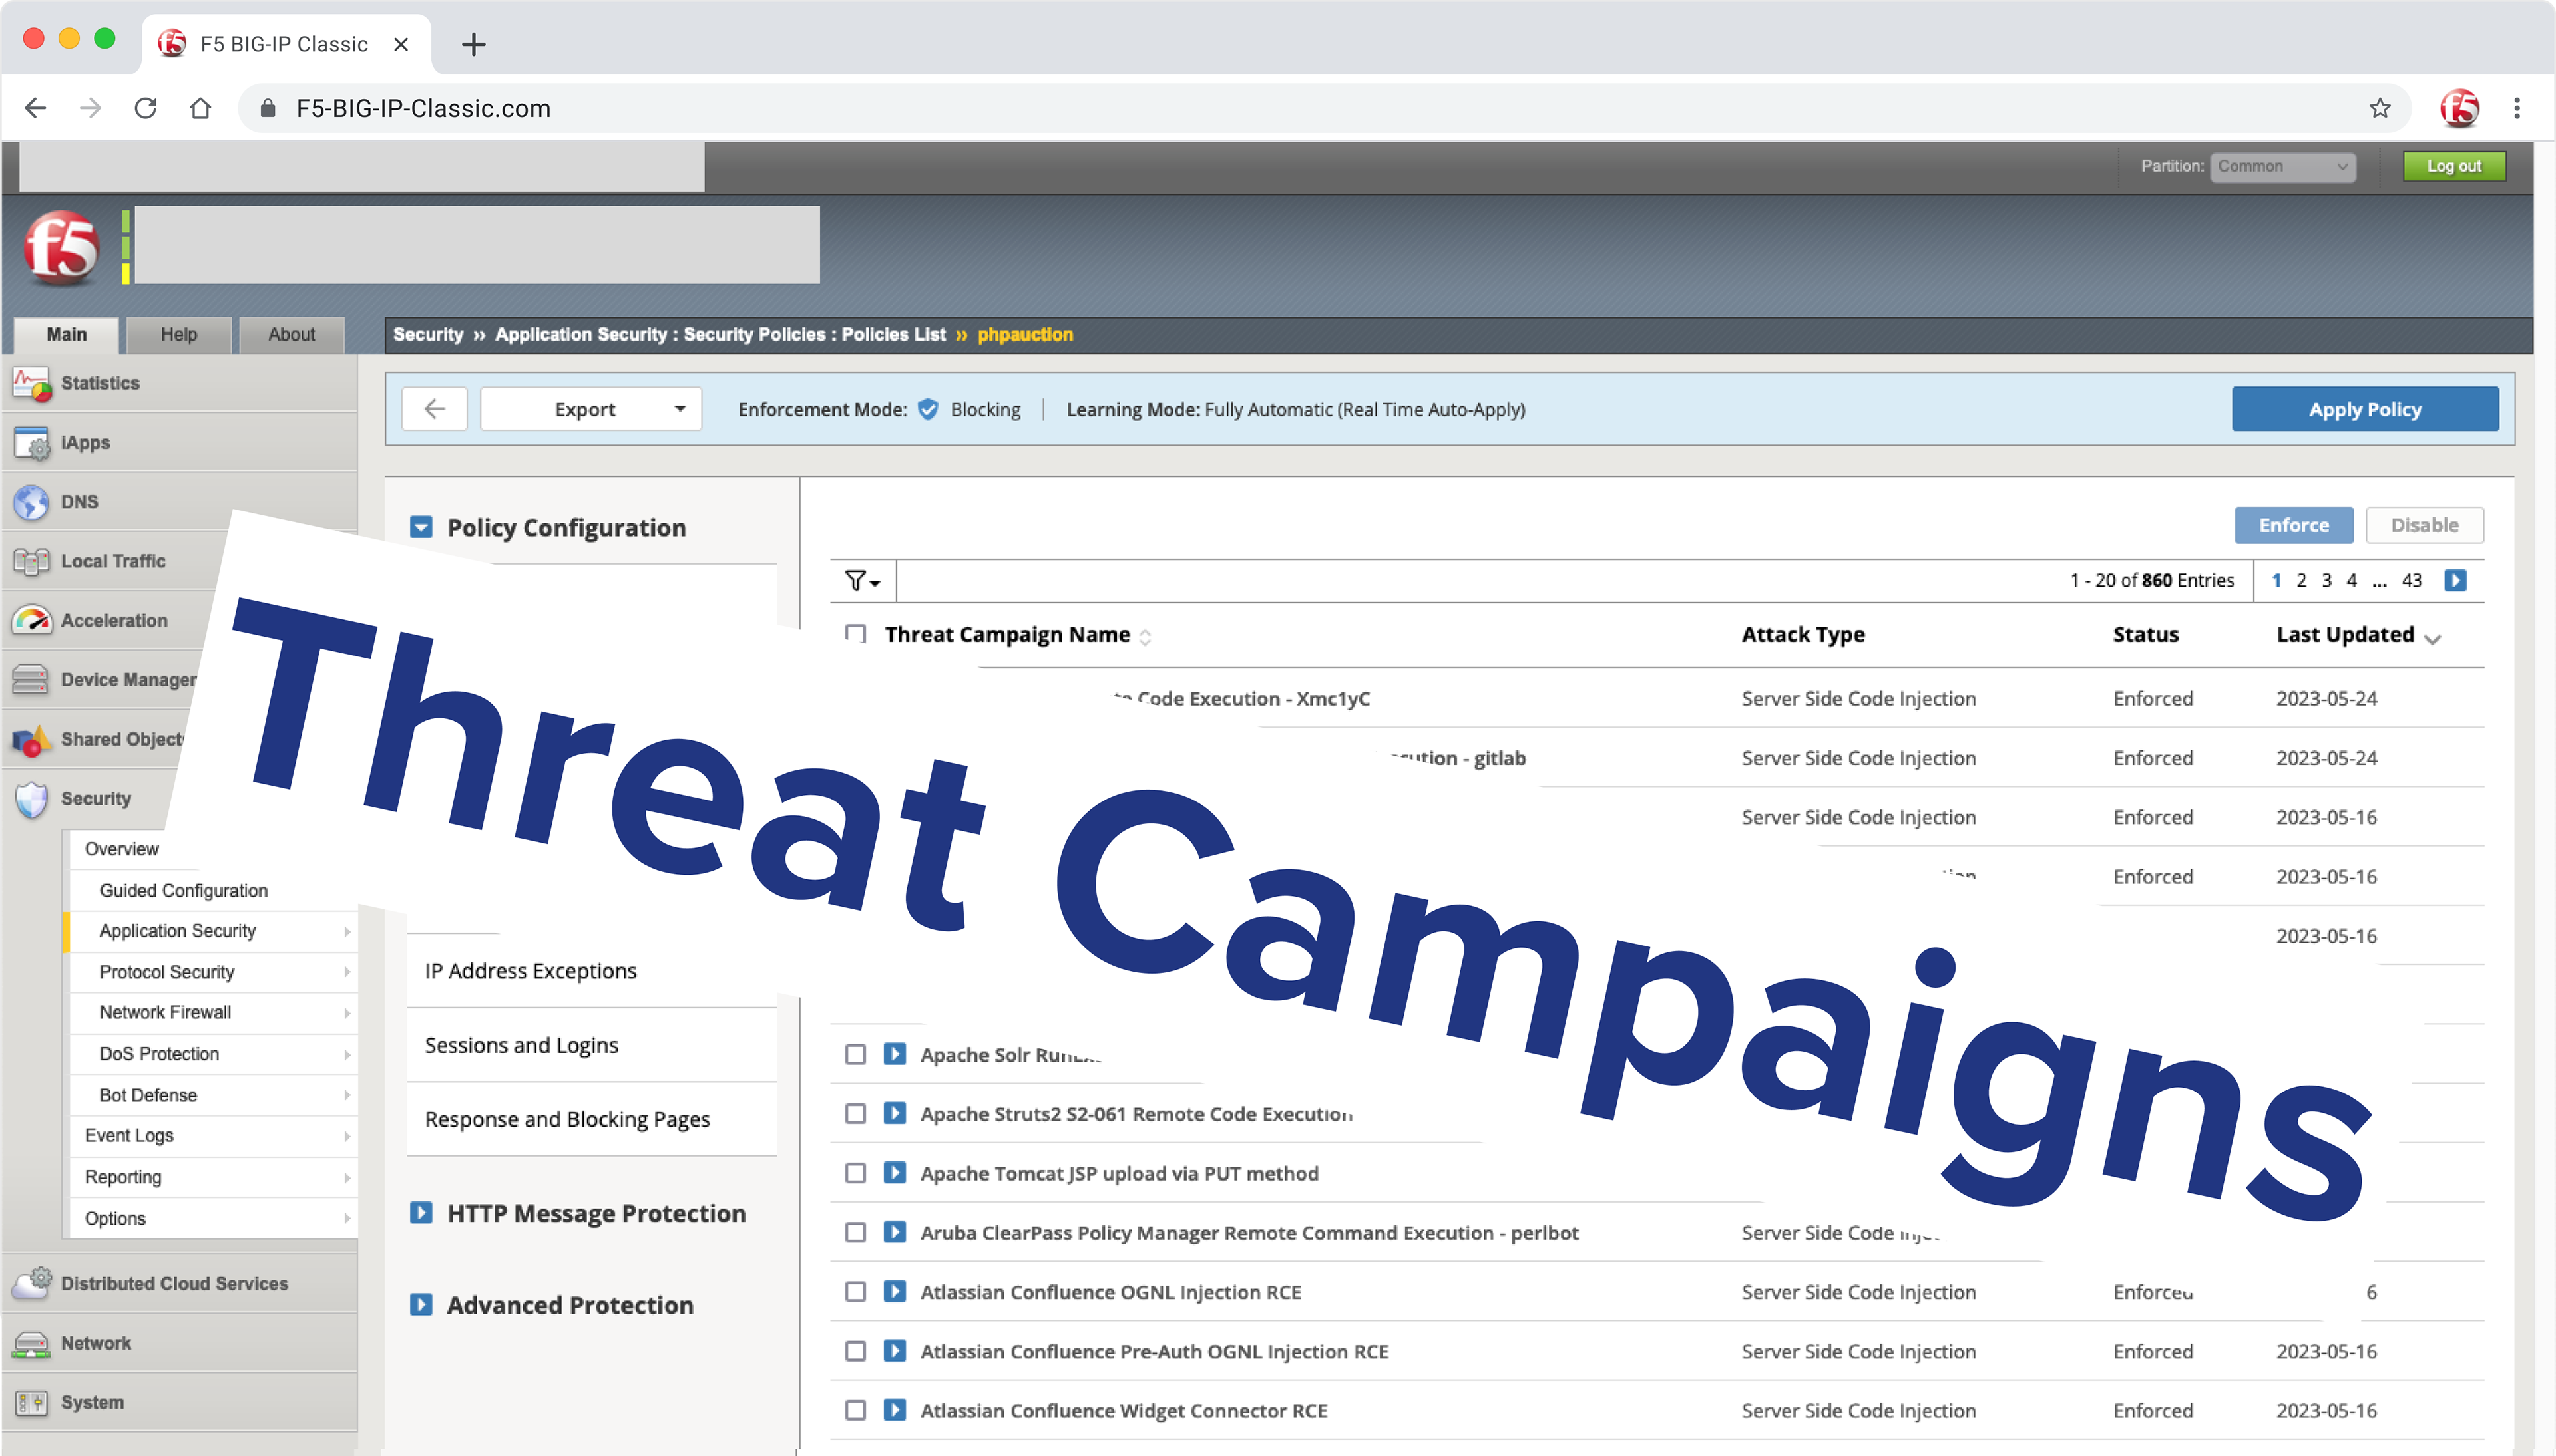Collapse the Policy Configuration section
2556x1456 pixels.
coord(421,528)
